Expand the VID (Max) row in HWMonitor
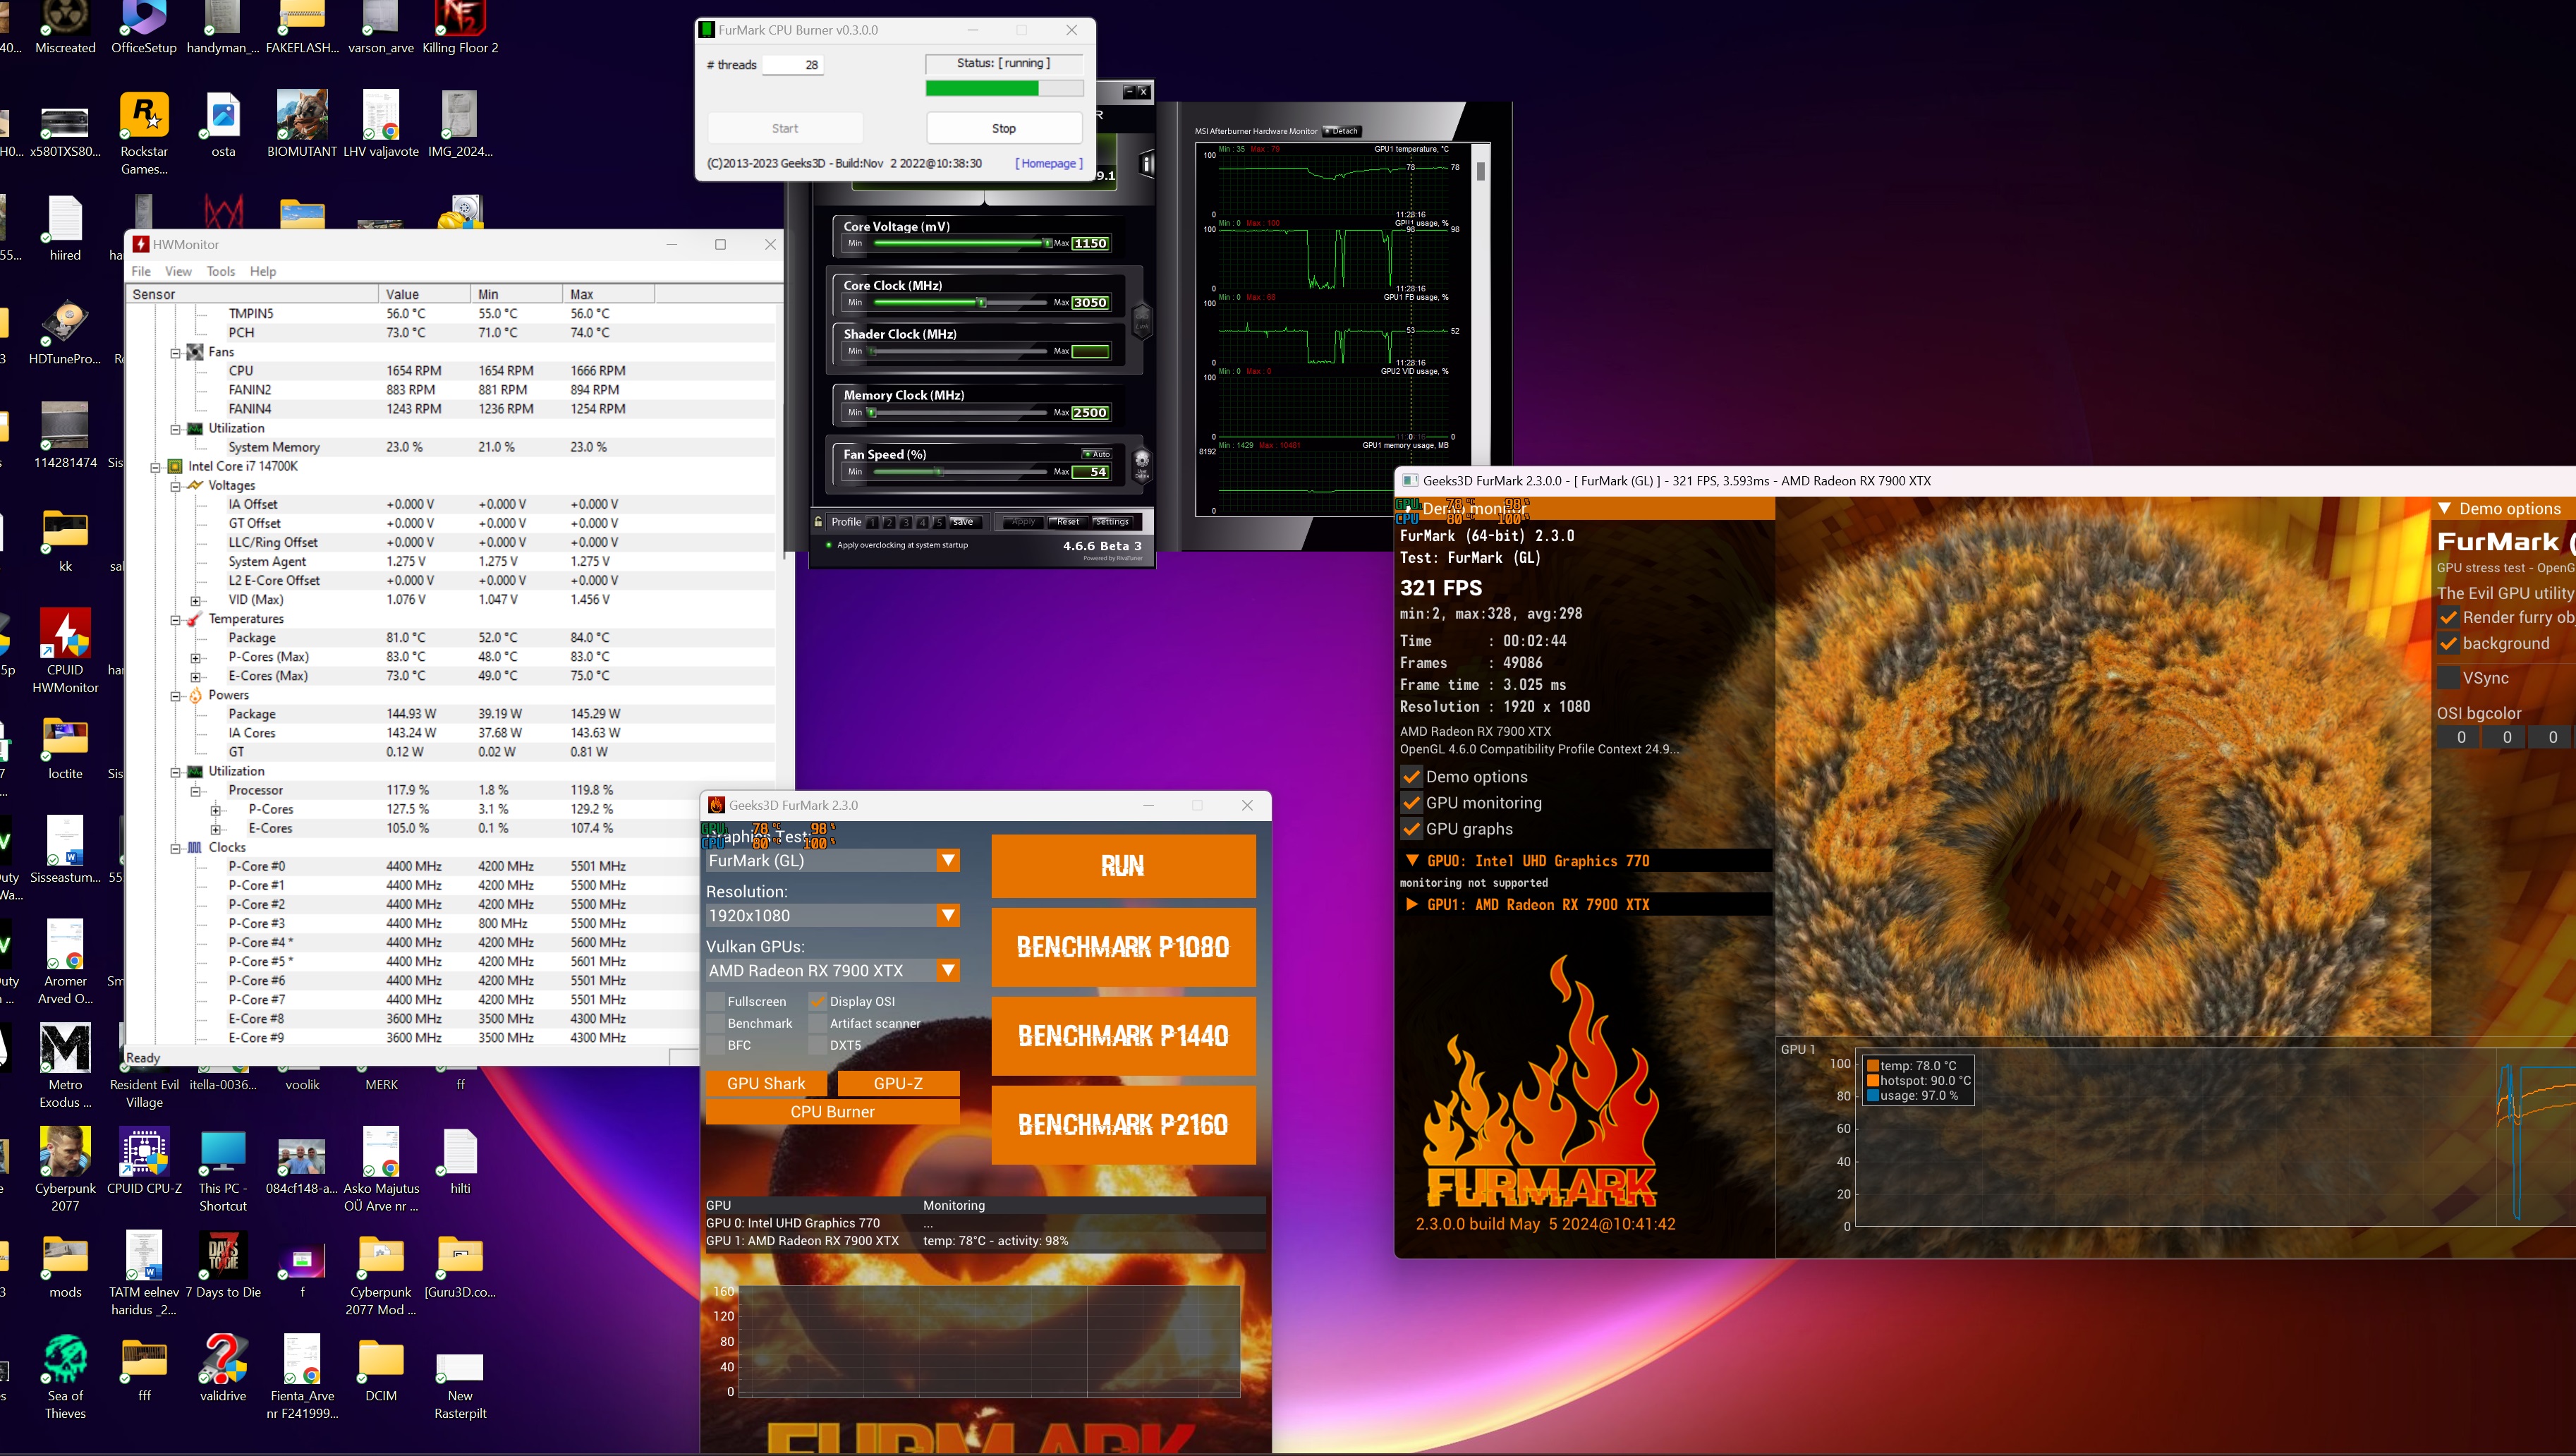This screenshot has width=2576, height=1456. (196, 600)
